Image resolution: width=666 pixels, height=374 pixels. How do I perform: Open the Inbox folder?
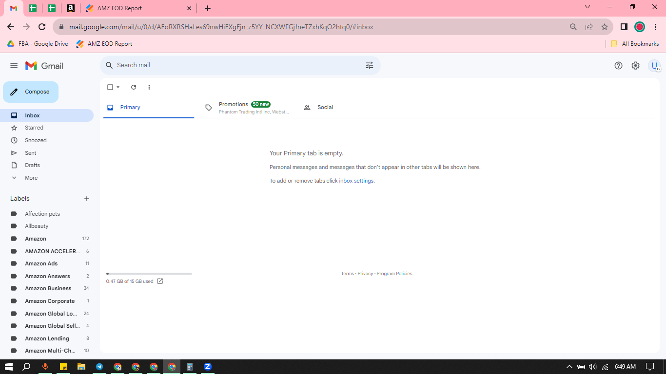[47, 115]
